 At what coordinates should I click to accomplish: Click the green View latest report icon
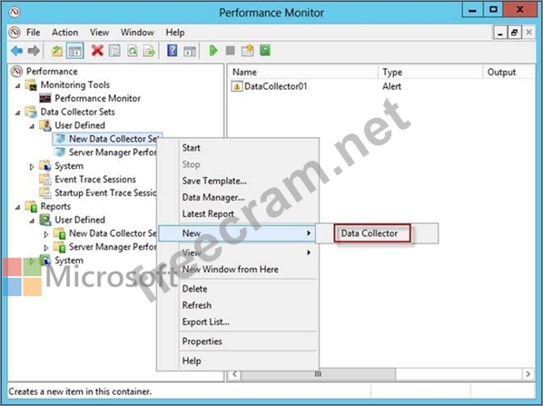[265, 51]
